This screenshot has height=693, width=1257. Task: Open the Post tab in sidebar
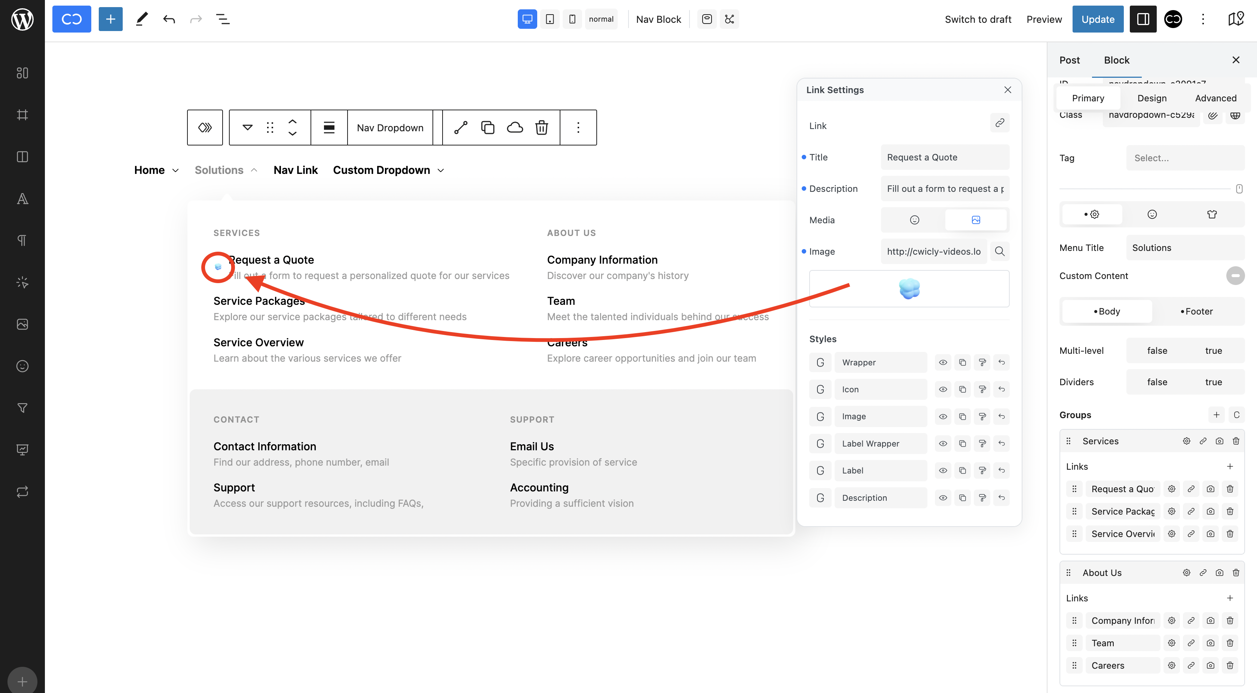(1069, 60)
